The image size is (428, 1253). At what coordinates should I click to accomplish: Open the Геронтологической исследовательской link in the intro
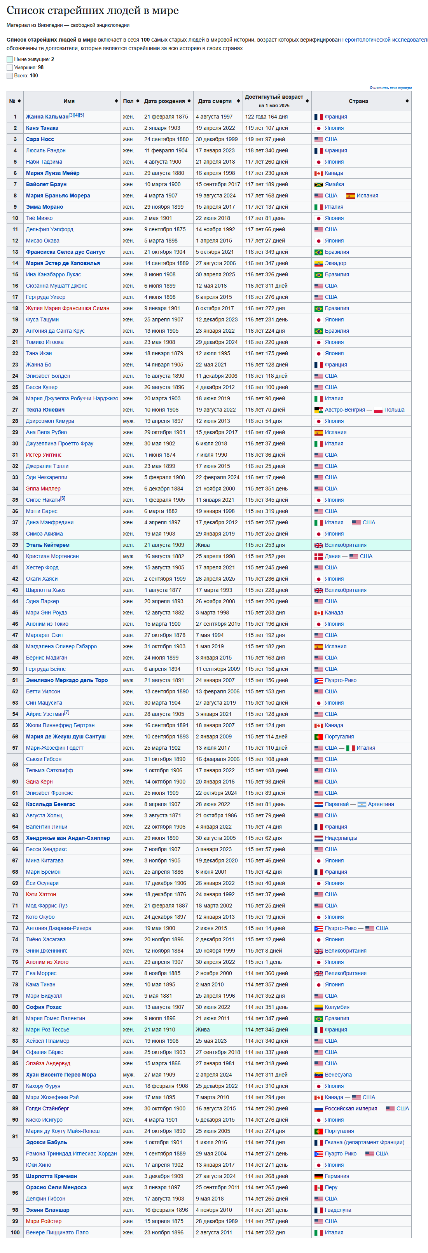(x=385, y=40)
